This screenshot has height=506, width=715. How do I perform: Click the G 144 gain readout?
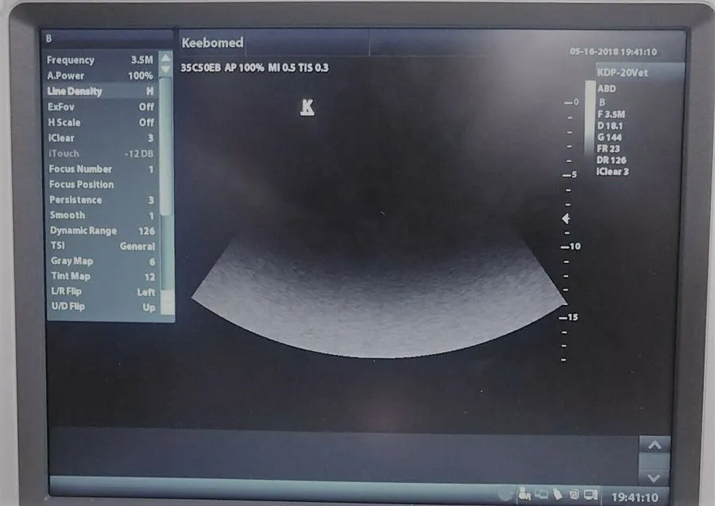point(609,137)
